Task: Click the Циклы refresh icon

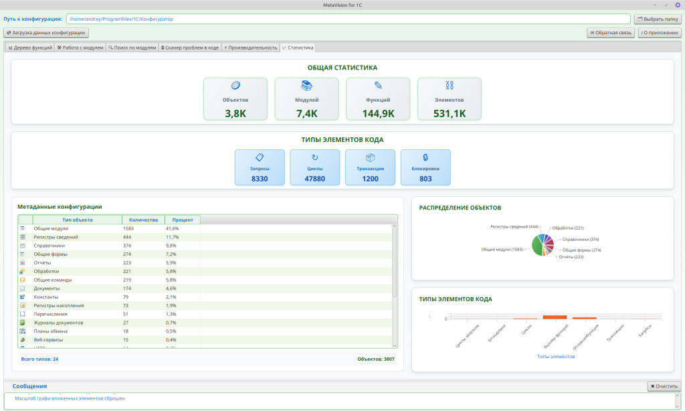Action: (x=315, y=157)
